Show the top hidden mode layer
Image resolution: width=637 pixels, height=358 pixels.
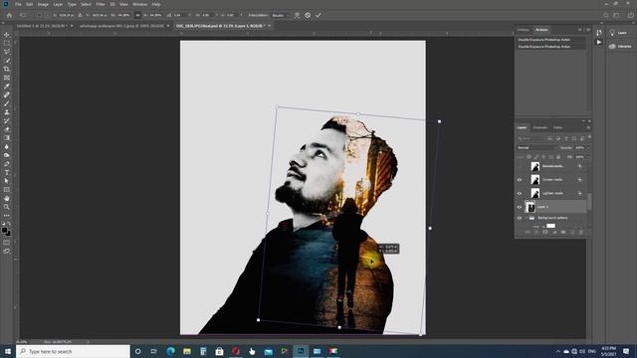click(520, 166)
